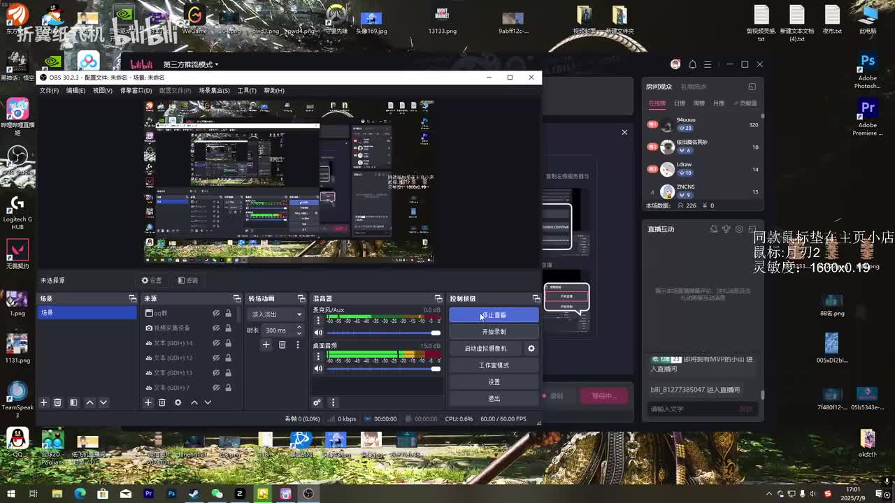This screenshot has width=895, height=503.
Task: Open 文件(F) menu in OBS
Action: tap(49, 90)
